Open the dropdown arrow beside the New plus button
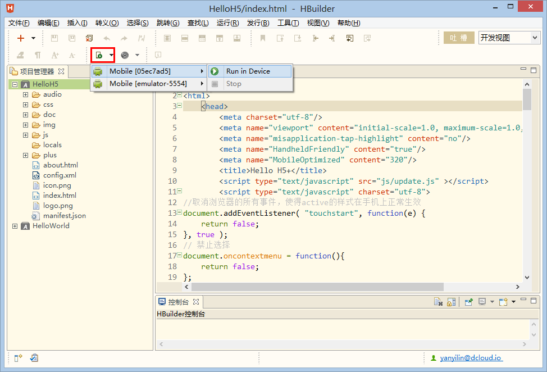 pos(34,38)
